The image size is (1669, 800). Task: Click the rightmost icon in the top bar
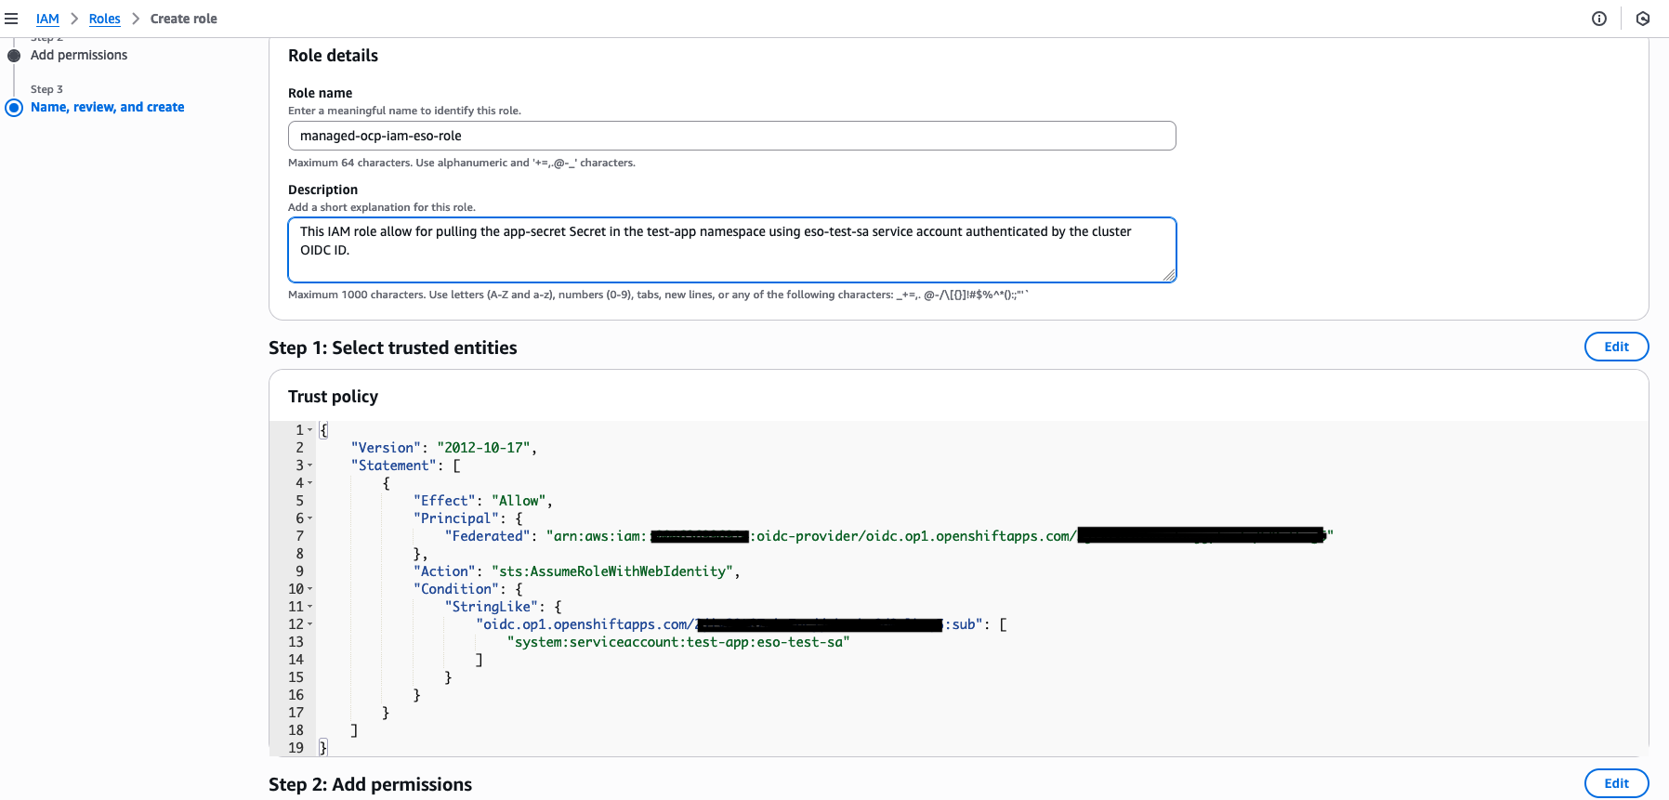coord(1643,19)
